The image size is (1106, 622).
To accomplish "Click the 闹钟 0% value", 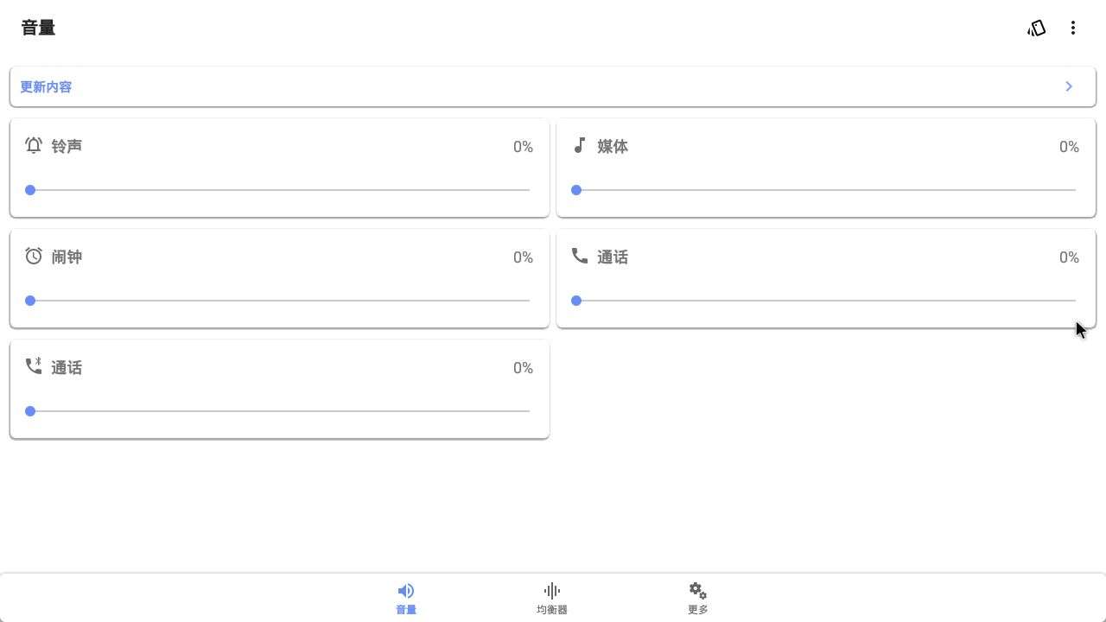I will [523, 257].
